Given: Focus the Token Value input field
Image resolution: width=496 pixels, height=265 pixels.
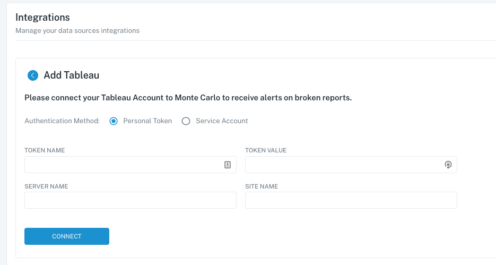Looking at the screenshot, I should click(x=343, y=165).
